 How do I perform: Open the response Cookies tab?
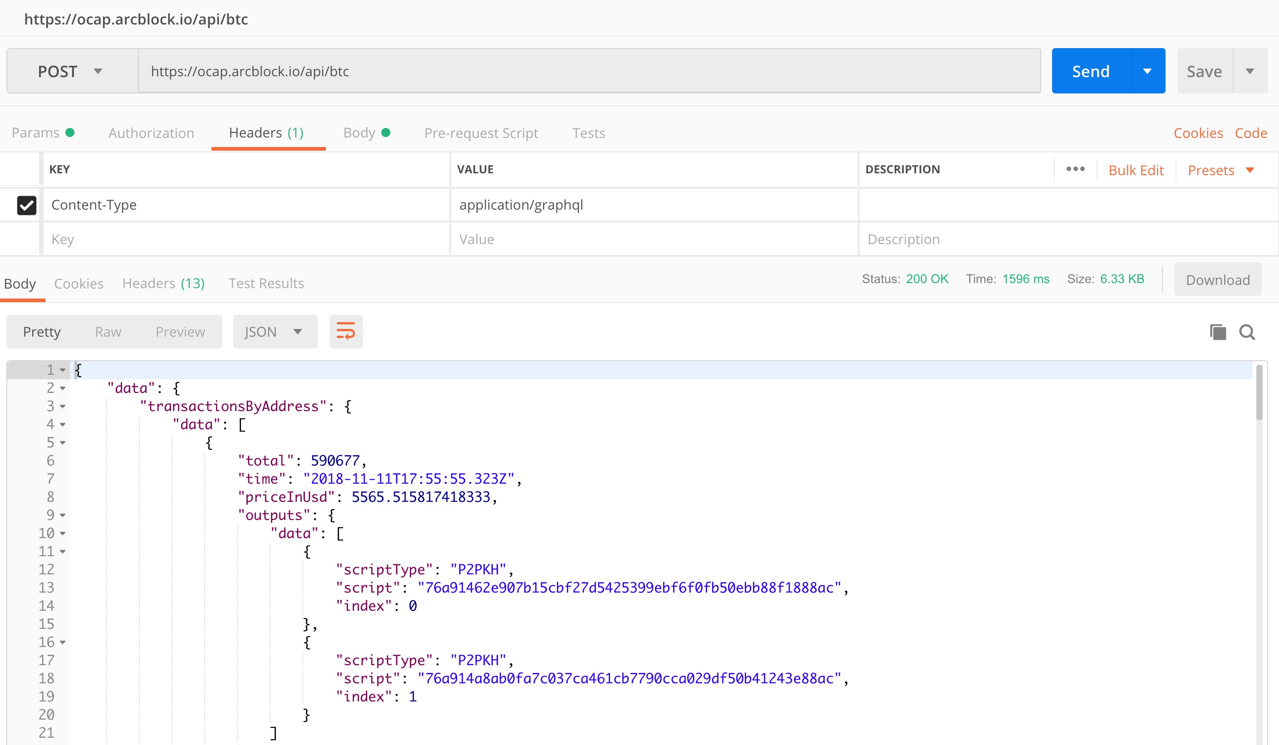point(79,283)
